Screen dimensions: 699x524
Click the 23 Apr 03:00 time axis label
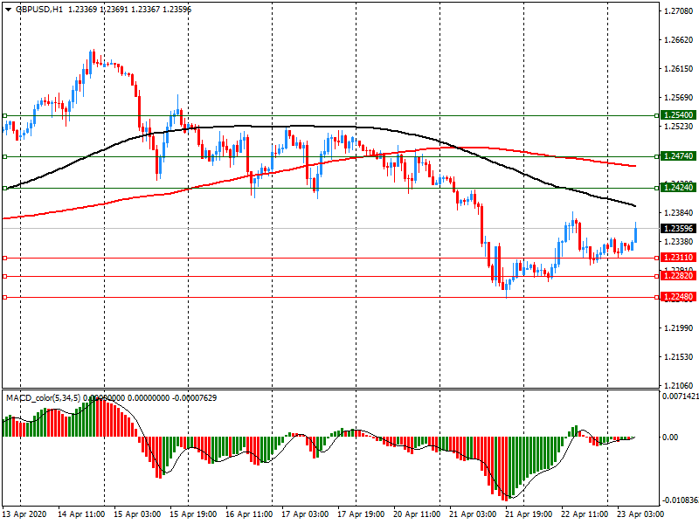(x=640, y=514)
